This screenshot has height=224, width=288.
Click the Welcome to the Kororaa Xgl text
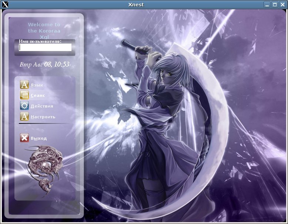click(44, 30)
